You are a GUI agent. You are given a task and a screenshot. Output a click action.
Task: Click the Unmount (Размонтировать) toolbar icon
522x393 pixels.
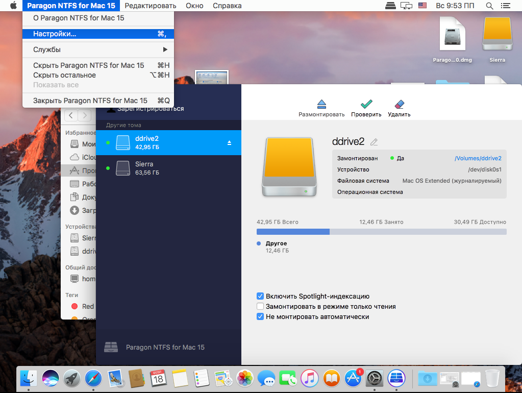tap(321, 104)
